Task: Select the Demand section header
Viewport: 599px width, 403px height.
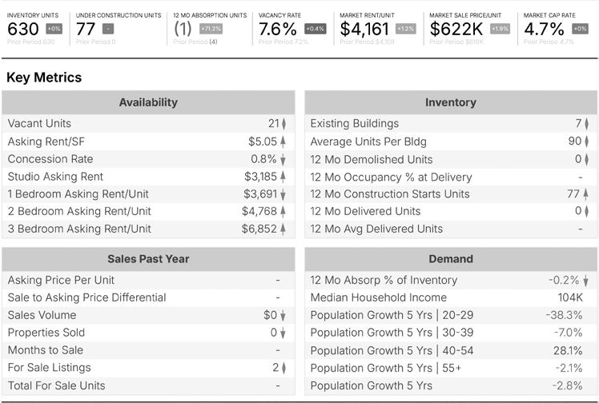Action: coord(451,259)
